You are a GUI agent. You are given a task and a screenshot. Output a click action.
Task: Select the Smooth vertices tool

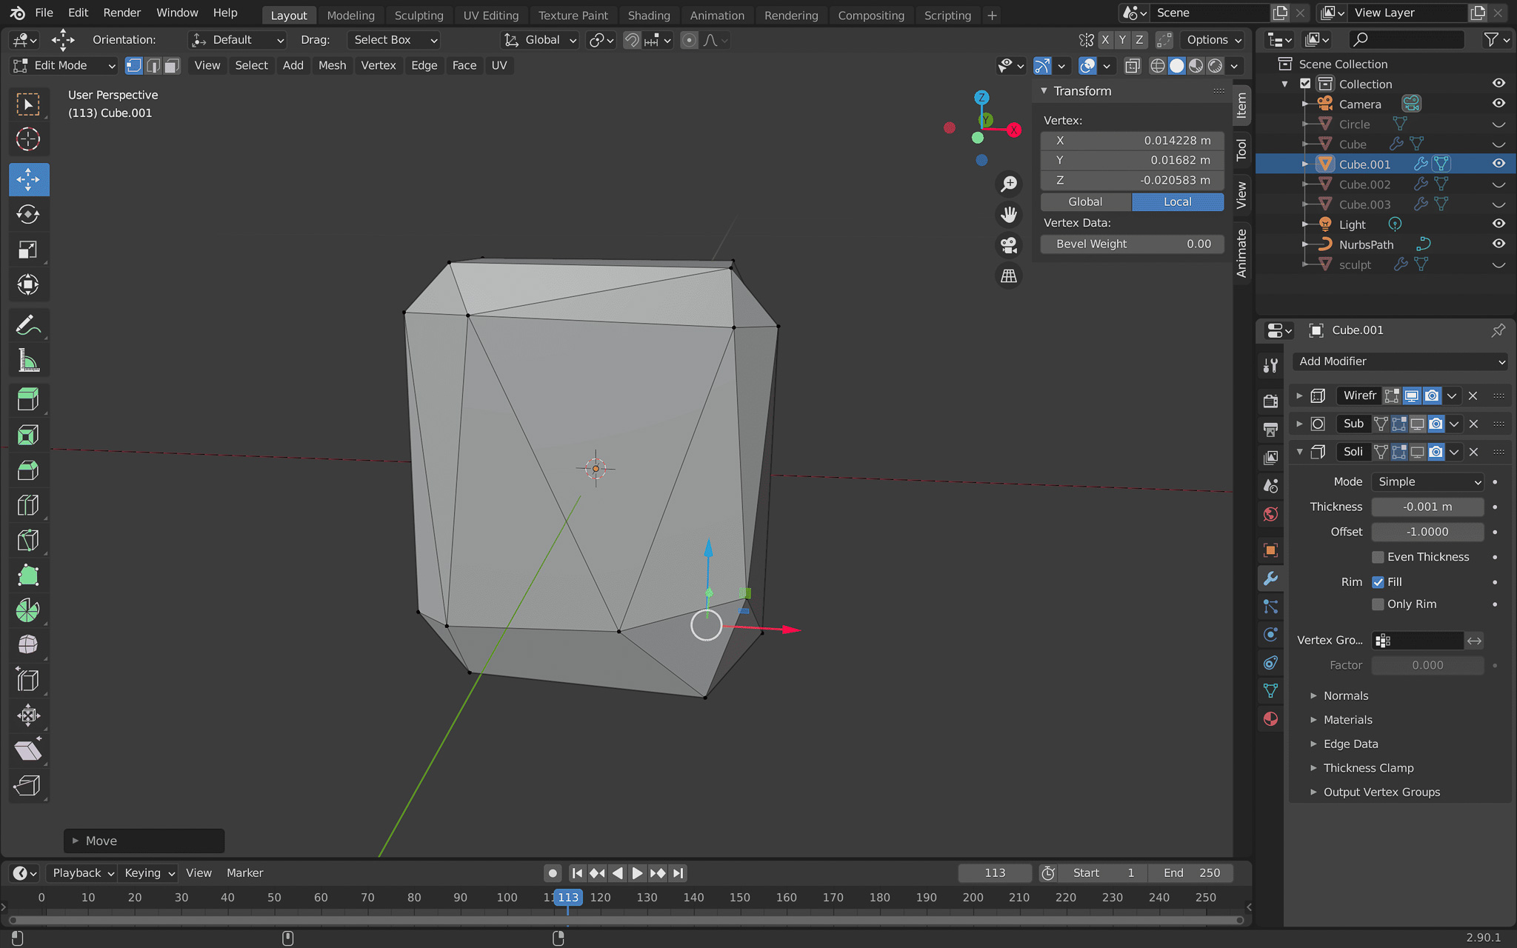point(28,645)
